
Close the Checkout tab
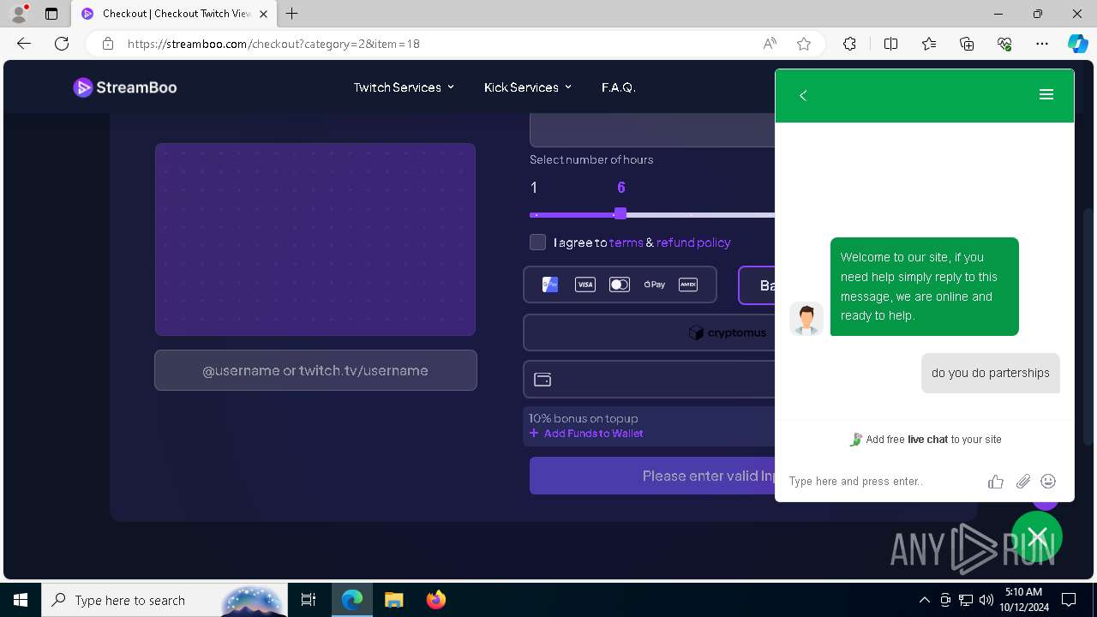(x=263, y=14)
